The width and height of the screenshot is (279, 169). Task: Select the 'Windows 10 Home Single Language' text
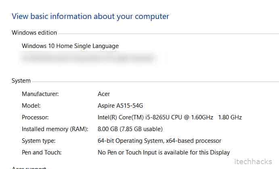click(70, 46)
